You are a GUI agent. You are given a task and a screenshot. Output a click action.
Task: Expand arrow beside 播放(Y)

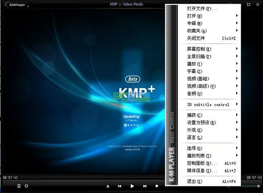click(x=237, y=64)
